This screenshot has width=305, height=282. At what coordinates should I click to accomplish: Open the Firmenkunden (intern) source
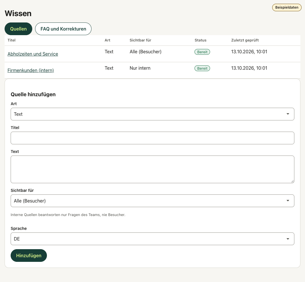30,70
